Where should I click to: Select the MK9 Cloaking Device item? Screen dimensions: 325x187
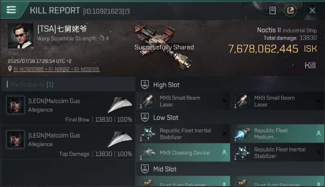tap(183, 153)
